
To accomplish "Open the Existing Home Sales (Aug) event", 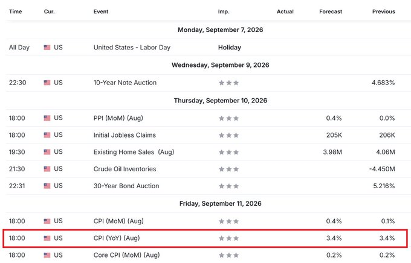I will (134, 152).
